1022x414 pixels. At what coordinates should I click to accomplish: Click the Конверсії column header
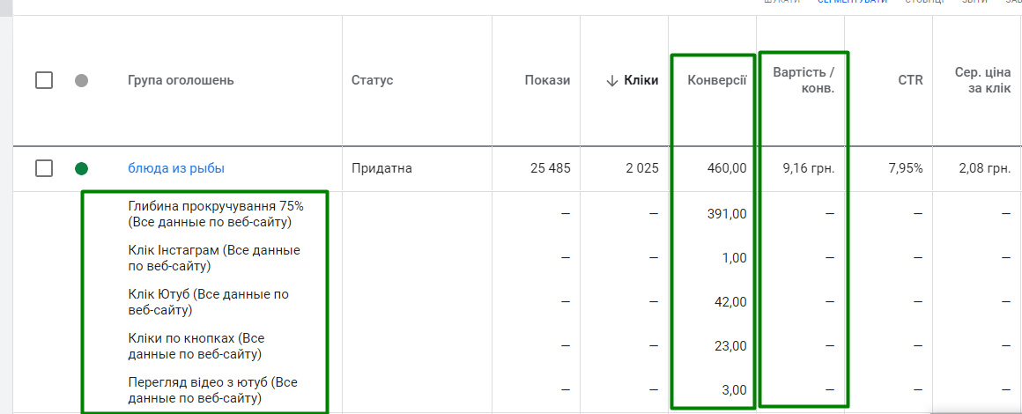click(x=717, y=80)
